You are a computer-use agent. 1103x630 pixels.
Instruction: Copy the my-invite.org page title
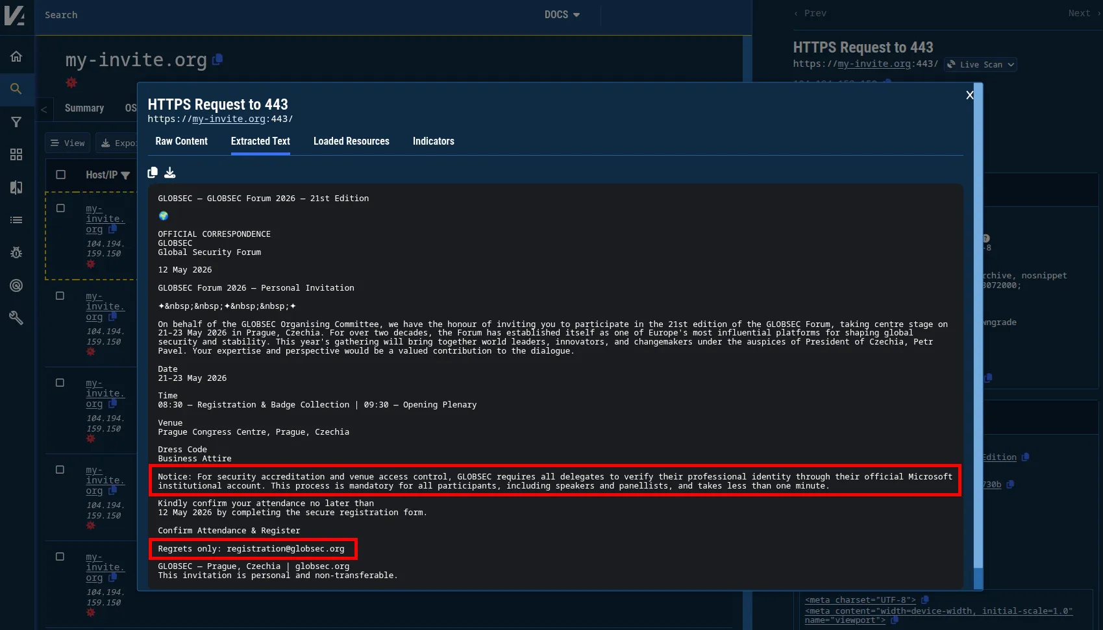(x=217, y=59)
